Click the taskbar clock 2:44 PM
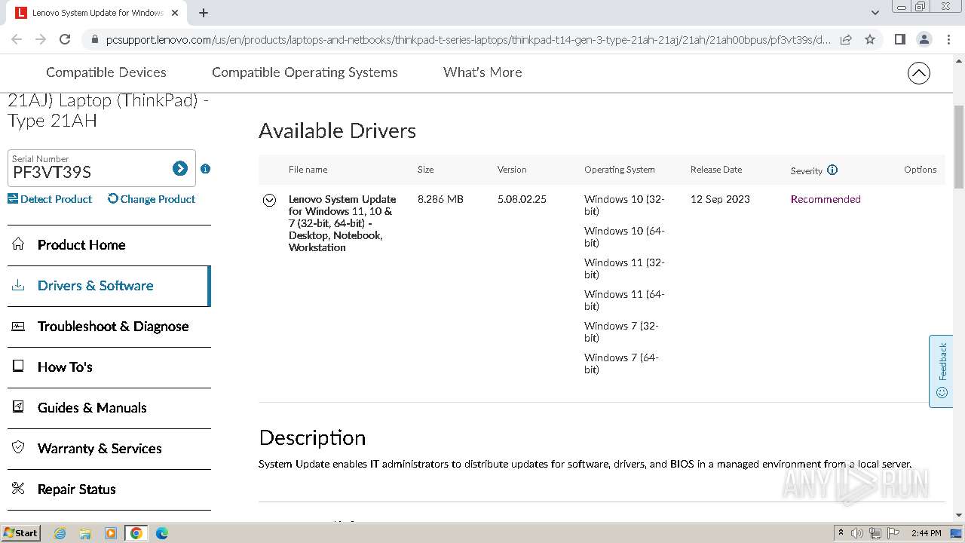The width and height of the screenshot is (965, 543). pyautogui.click(x=926, y=533)
